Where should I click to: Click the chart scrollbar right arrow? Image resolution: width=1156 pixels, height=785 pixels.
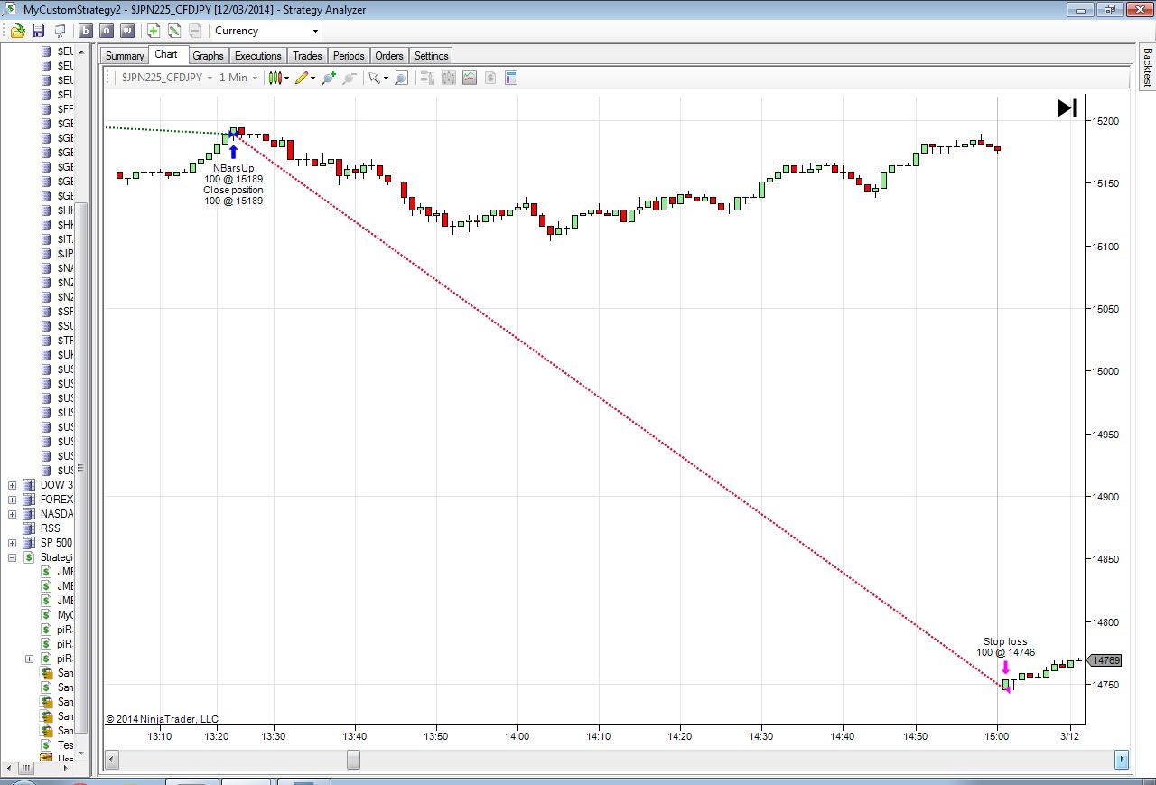1122,760
